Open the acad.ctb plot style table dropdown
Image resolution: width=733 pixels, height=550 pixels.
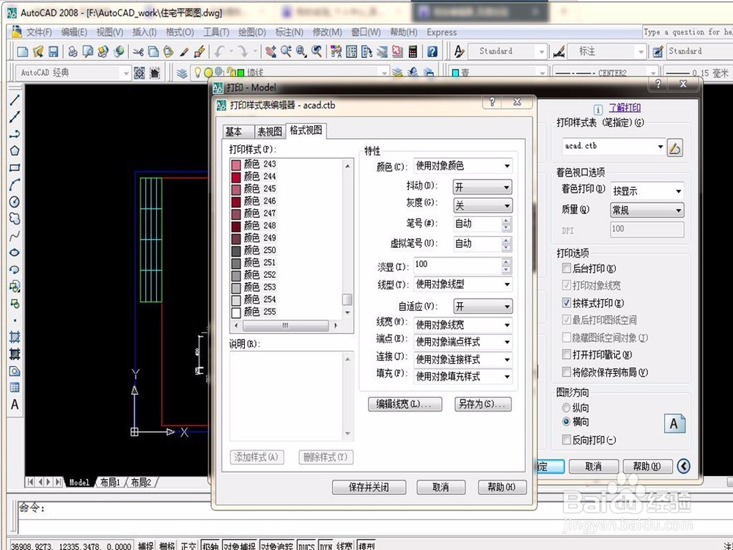coord(614,147)
